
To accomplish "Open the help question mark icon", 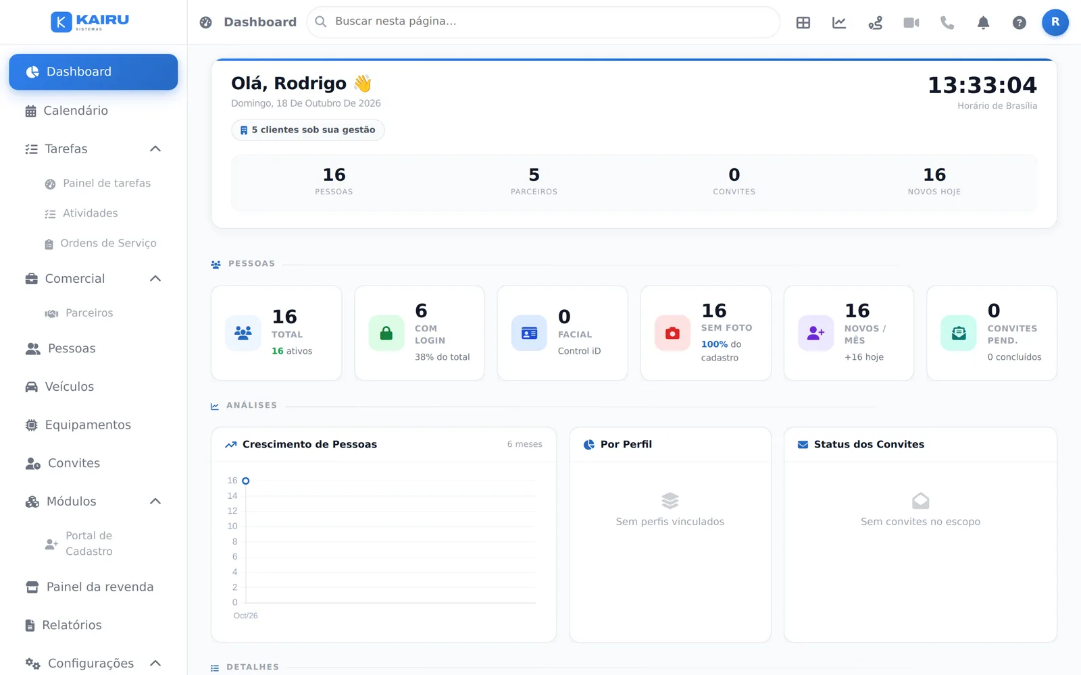I will click(x=1019, y=22).
